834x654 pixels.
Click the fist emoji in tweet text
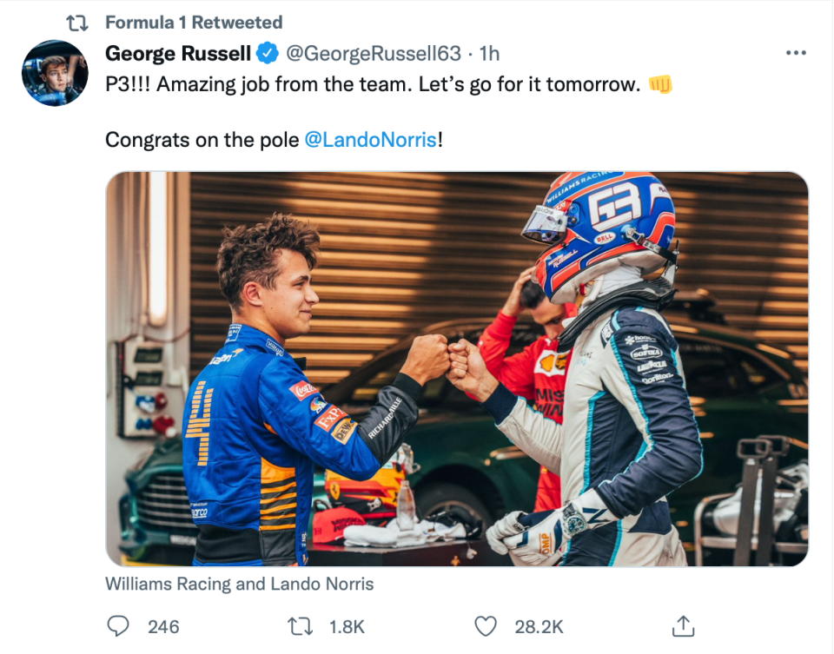[x=660, y=84]
